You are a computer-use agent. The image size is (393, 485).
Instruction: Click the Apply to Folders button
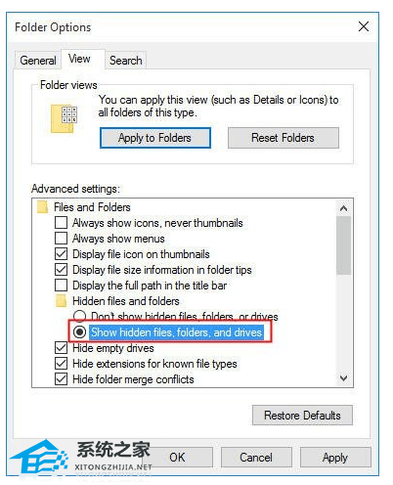[155, 138]
